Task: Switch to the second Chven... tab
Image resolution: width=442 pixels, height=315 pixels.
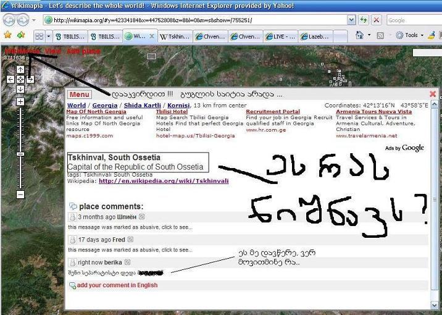Action: [x=245, y=36]
